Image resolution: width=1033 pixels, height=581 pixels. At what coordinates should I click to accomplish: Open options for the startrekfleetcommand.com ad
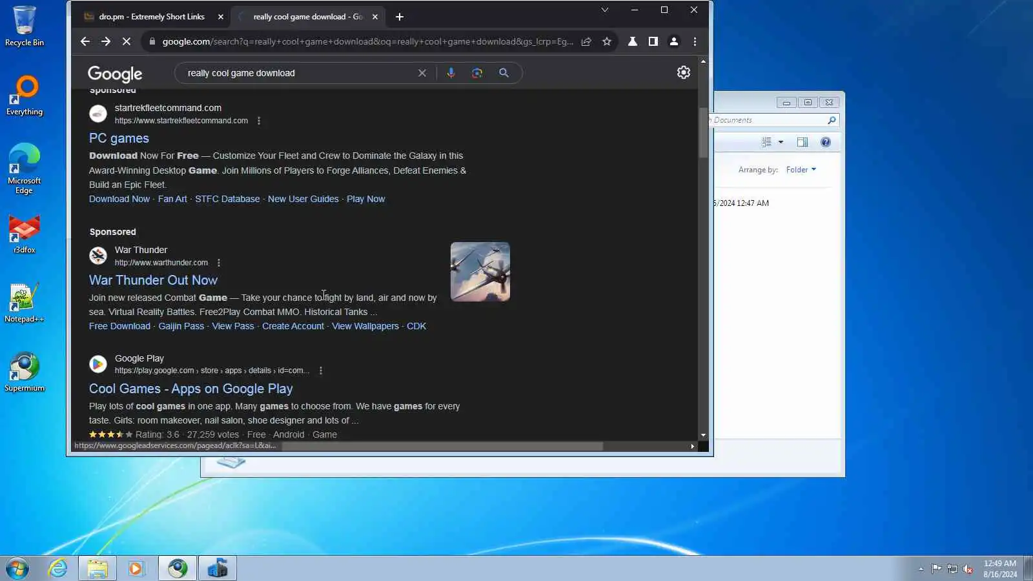(x=259, y=121)
